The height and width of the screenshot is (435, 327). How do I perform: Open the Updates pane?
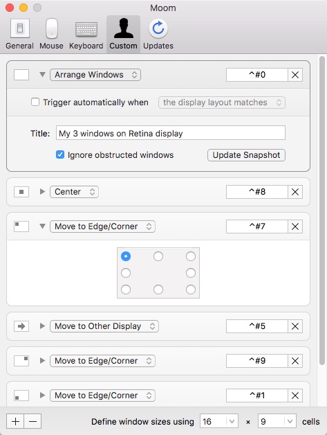(158, 34)
